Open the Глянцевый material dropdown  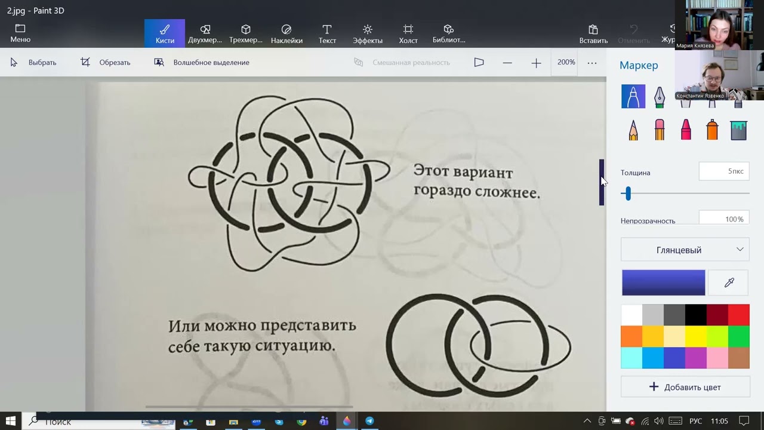click(x=685, y=250)
